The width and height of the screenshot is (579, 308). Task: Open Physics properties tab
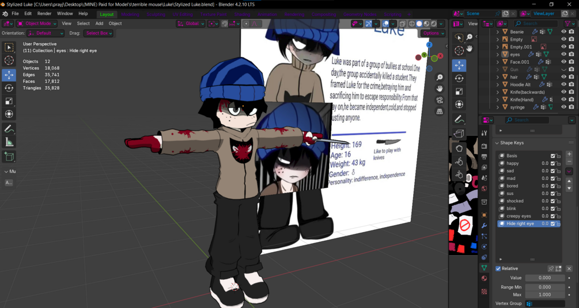[x=485, y=247]
